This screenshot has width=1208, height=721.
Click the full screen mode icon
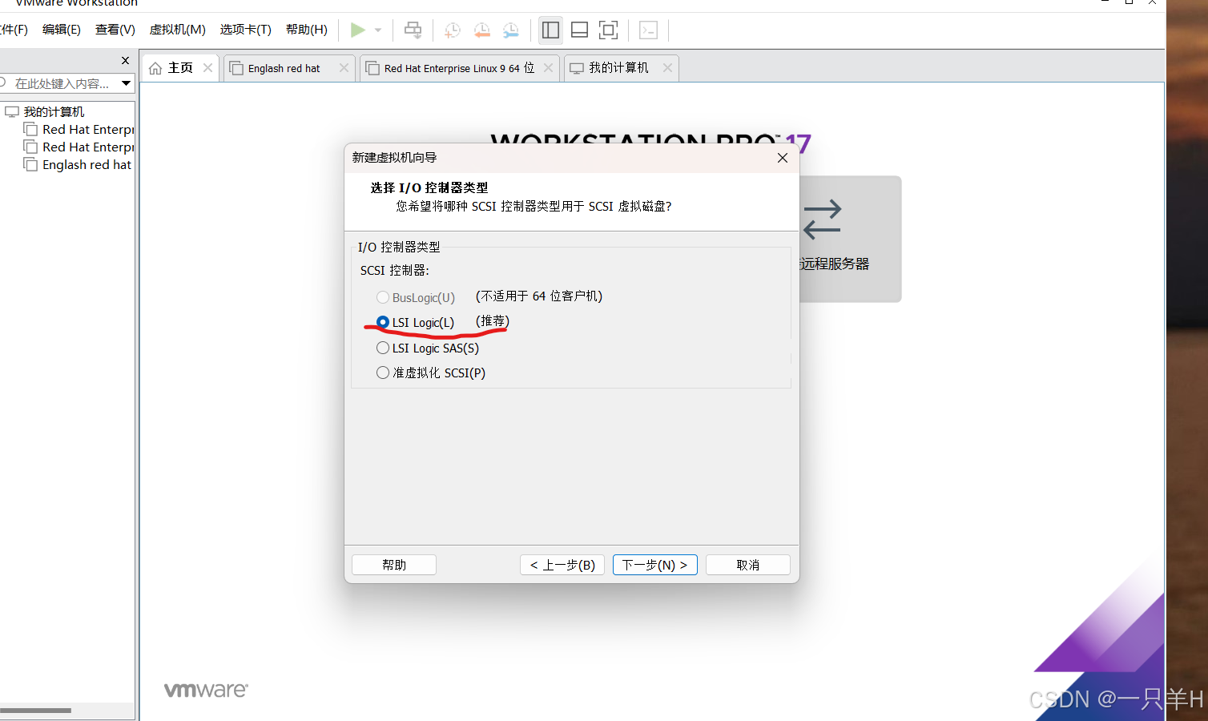pyautogui.click(x=608, y=30)
